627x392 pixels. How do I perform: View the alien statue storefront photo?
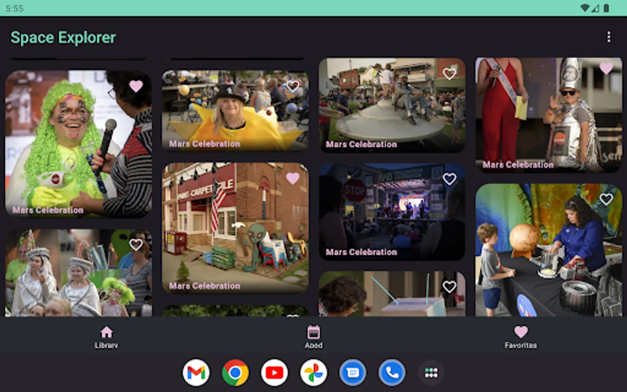point(235,228)
